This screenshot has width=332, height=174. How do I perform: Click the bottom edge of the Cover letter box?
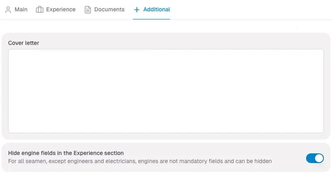click(x=166, y=132)
